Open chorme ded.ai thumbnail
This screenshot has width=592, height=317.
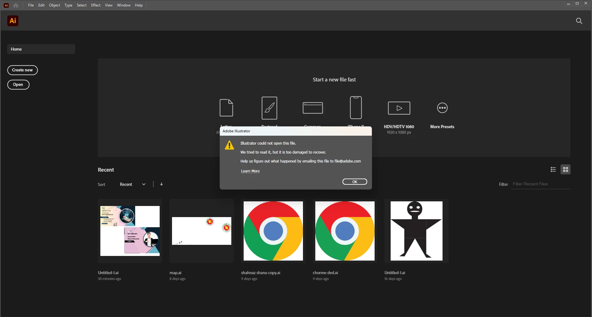coord(345,231)
